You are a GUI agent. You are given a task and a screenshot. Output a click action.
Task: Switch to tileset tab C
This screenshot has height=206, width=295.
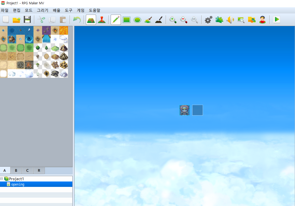click(x=28, y=170)
